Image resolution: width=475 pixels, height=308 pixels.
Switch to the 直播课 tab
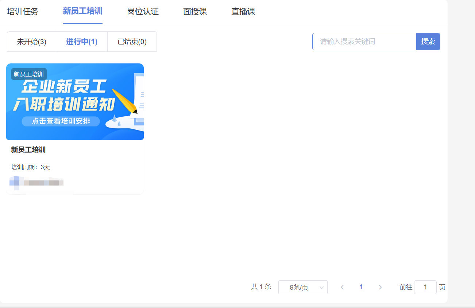(x=243, y=11)
